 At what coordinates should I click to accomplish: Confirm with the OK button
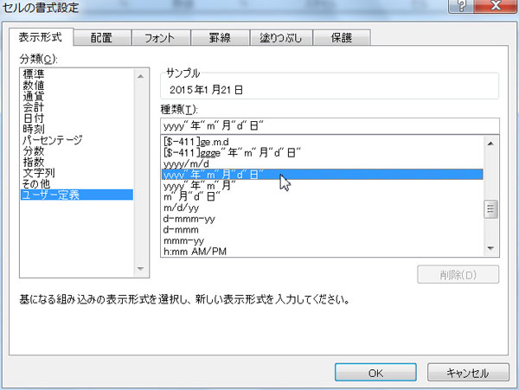click(375, 373)
